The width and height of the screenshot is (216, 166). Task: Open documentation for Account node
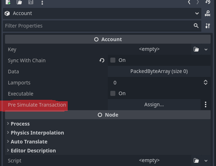tap(207, 14)
